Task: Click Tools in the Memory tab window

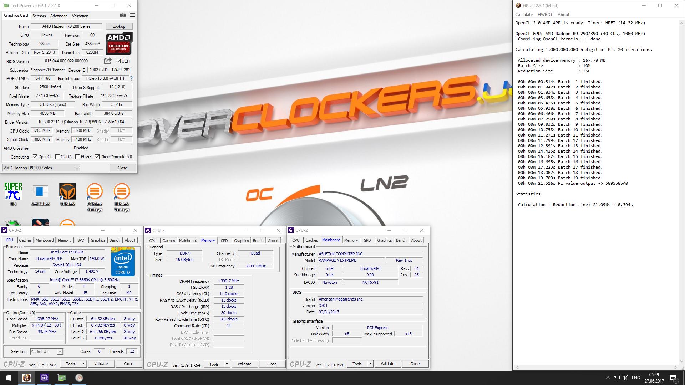Action: point(214,364)
